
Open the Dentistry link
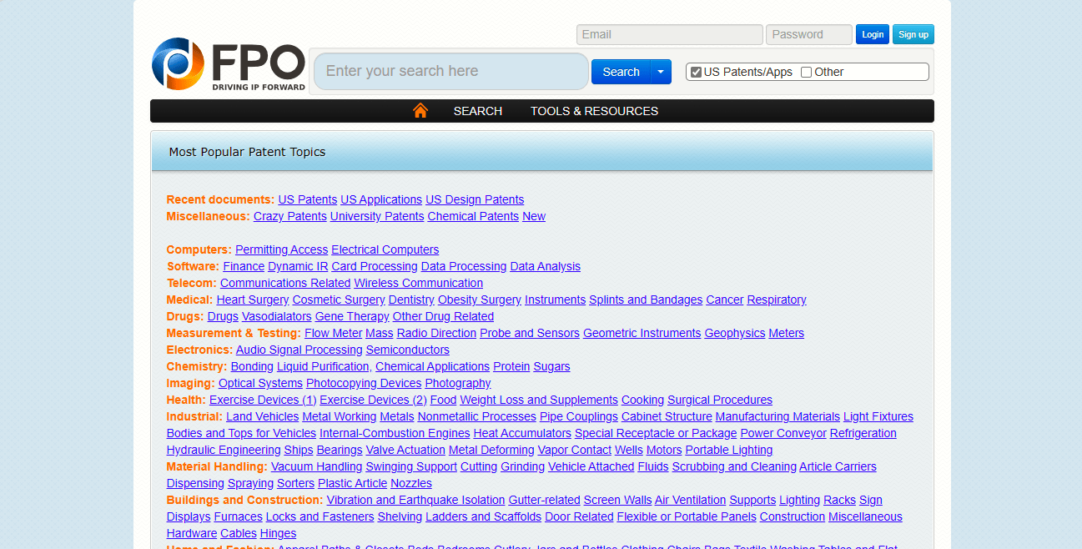[411, 300]
